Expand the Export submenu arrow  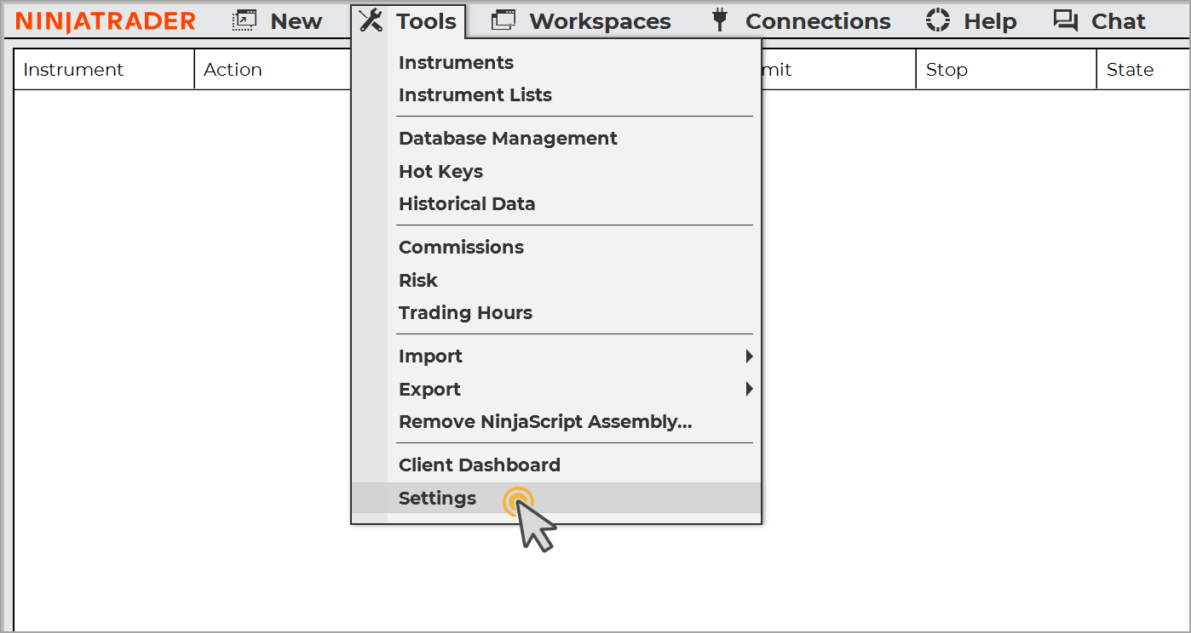pos(749,389)
